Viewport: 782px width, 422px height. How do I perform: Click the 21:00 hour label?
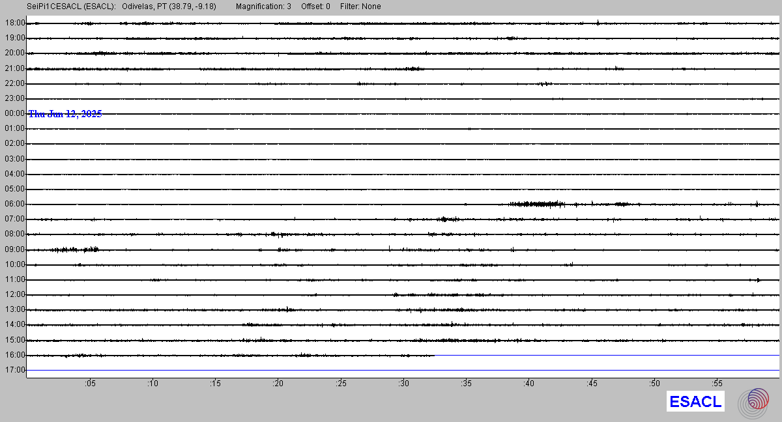pos(14,68)
